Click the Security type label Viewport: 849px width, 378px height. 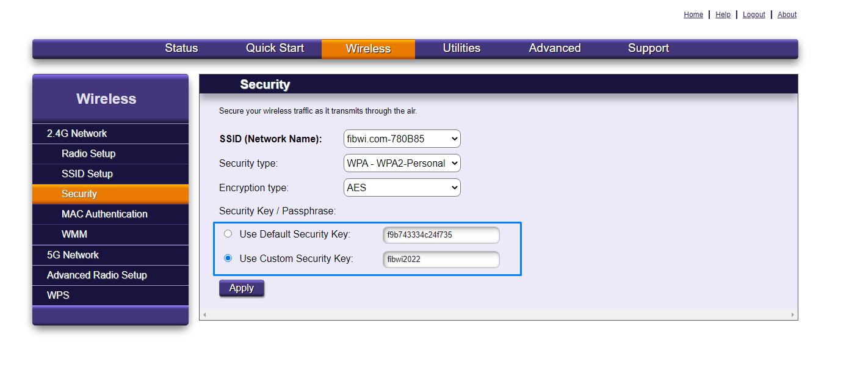(248, 164)
